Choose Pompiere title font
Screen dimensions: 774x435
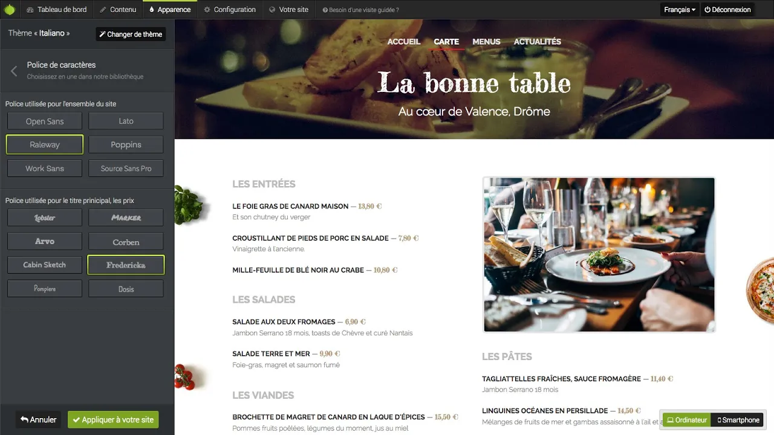click(45, 289)
